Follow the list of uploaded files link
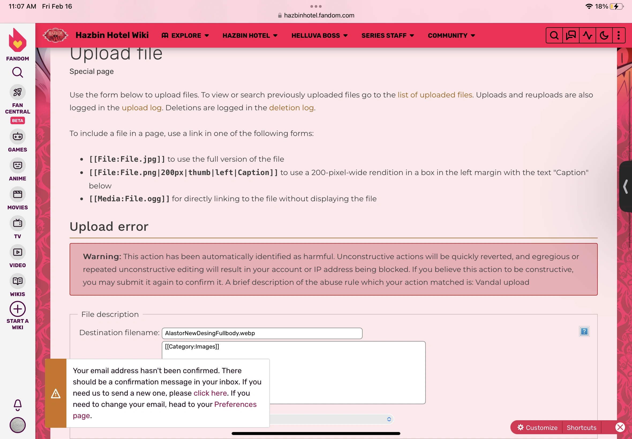 [435, 95]
